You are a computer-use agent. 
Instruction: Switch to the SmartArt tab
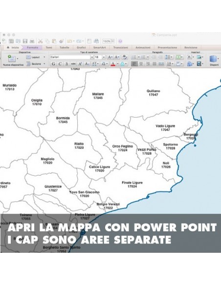tap(100, 48)
